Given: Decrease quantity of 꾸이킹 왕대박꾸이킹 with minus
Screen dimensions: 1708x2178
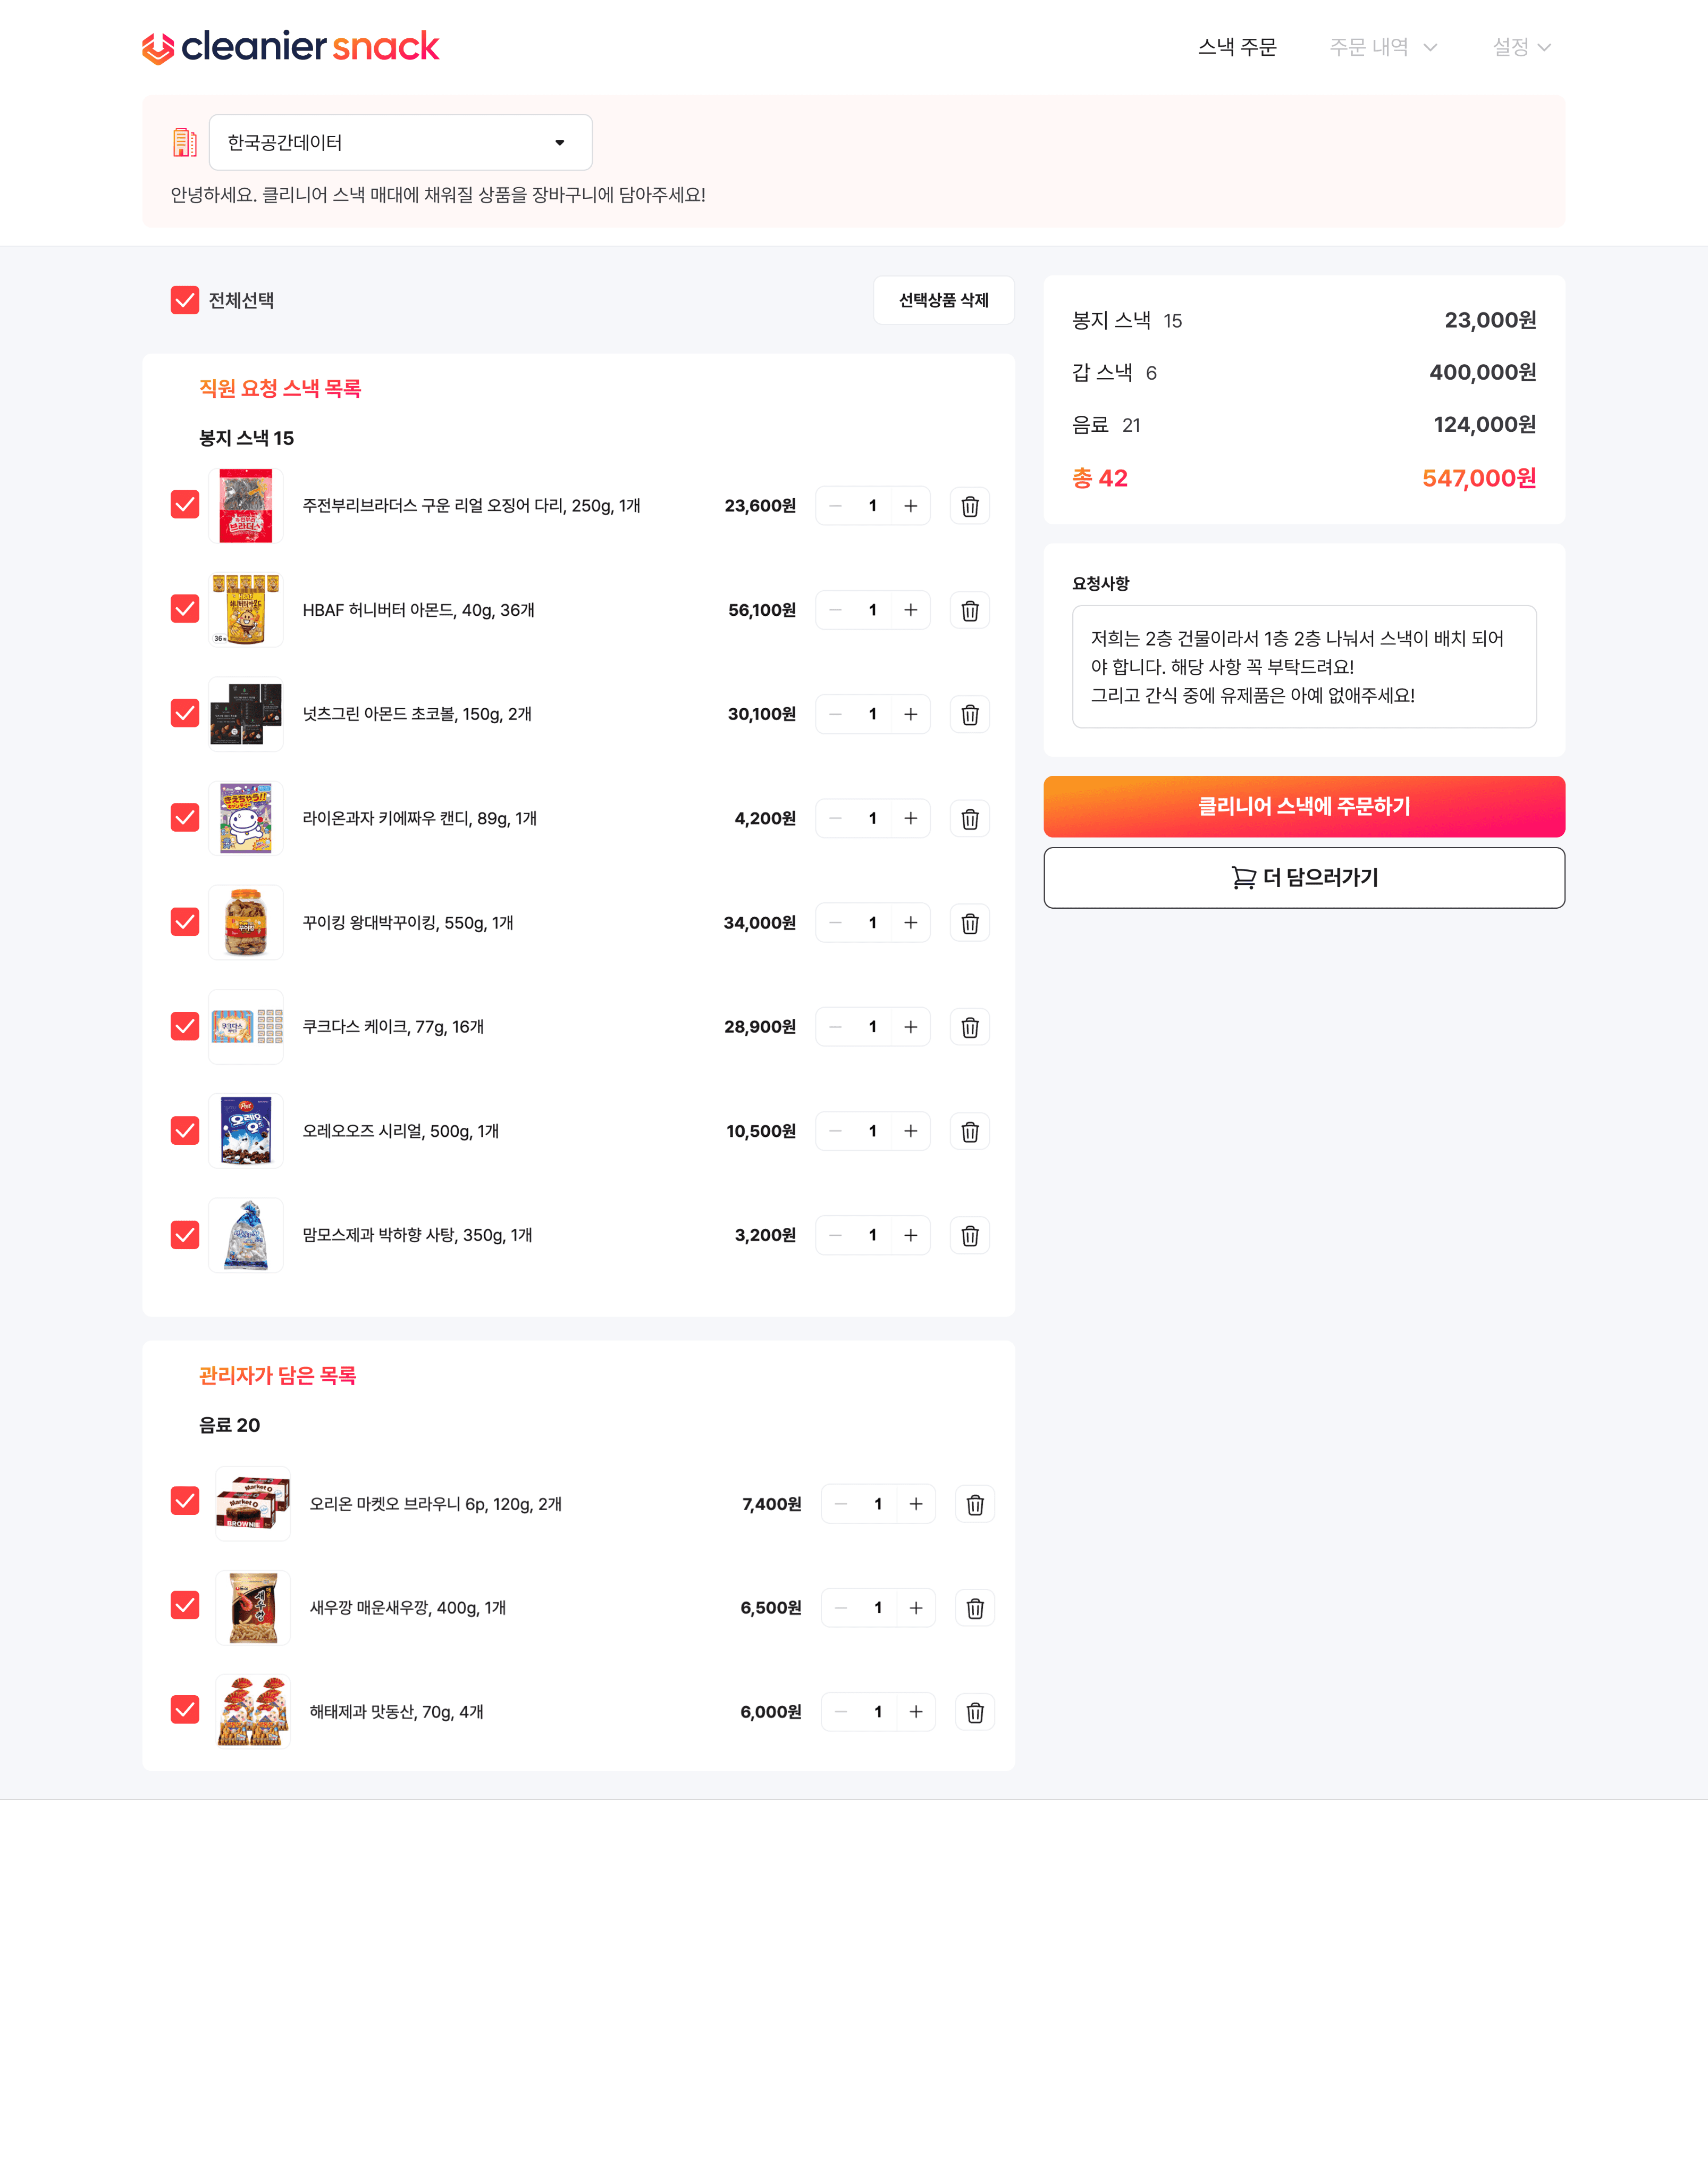Looking at the screenshot, I should [x=835, y=923].
